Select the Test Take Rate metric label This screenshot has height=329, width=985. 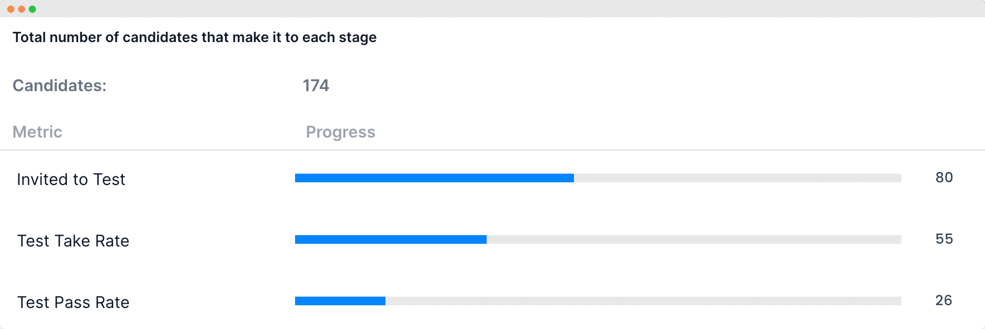coord(73,241)
